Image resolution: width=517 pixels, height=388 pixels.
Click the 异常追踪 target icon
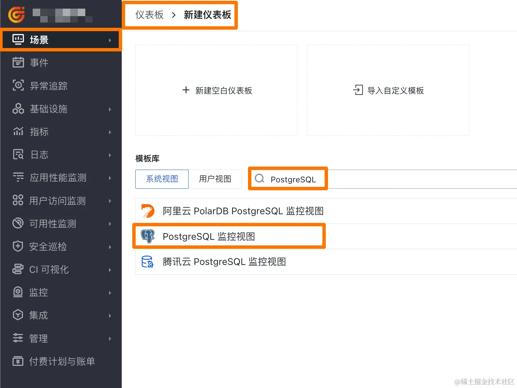click(x=18, y=85)
